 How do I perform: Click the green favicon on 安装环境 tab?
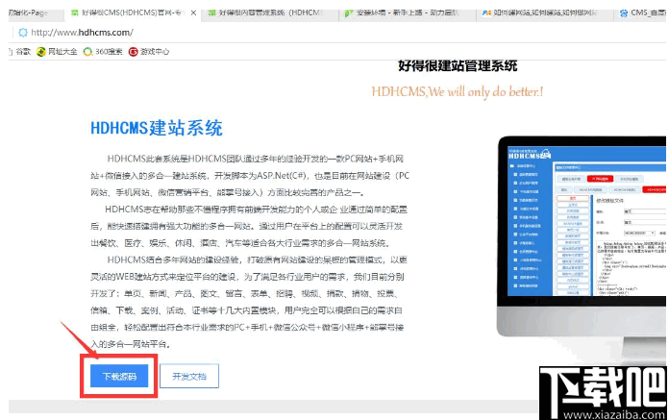click(x=349, y=13)
